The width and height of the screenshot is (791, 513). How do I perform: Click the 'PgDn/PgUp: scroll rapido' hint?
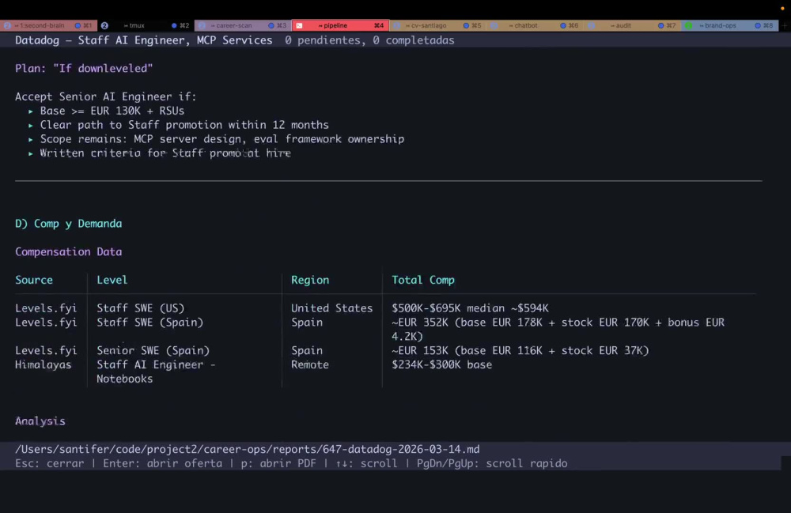pyautogui.click(x=492, y=464)
